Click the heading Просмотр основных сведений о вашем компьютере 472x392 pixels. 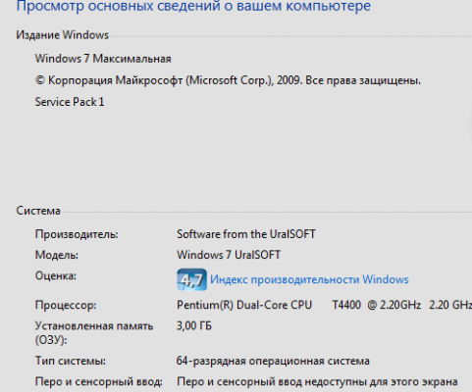coord(193,6)
